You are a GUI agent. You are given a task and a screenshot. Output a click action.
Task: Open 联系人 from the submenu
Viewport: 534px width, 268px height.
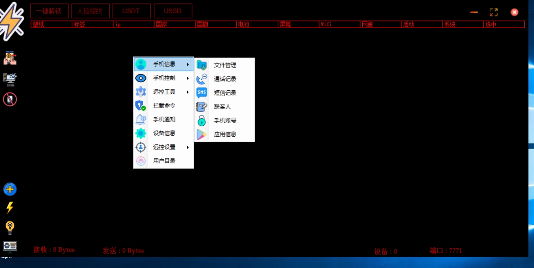(225, 107)
